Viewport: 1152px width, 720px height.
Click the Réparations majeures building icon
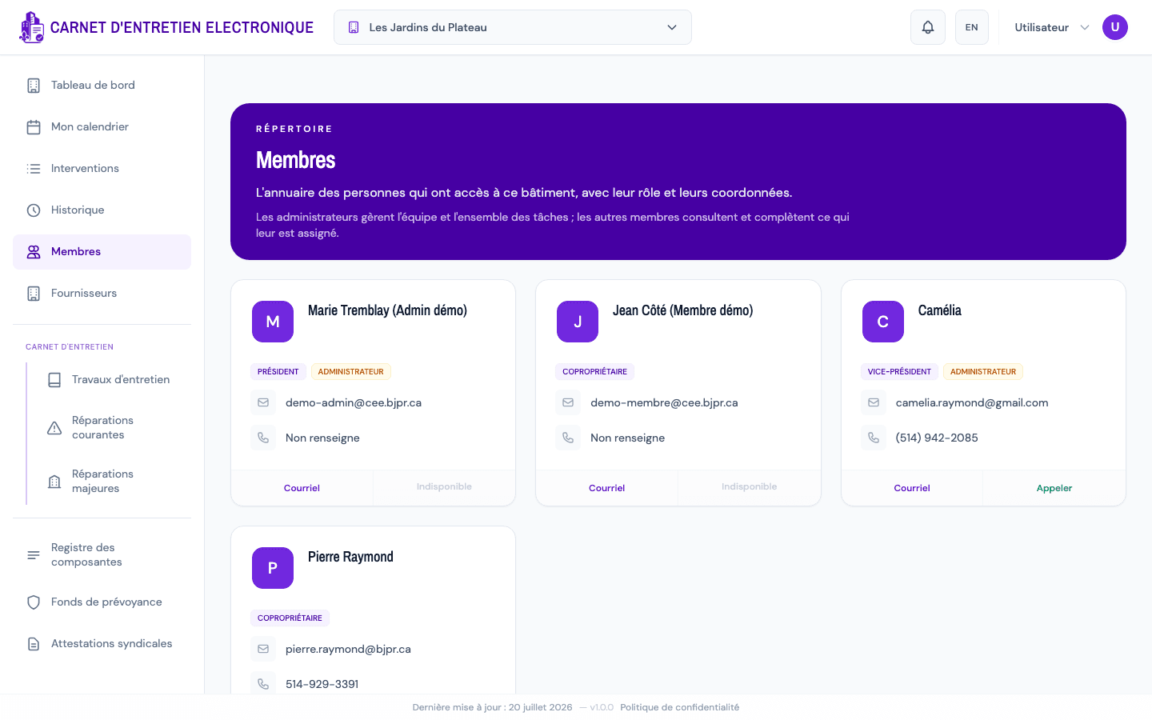[54, 482]
